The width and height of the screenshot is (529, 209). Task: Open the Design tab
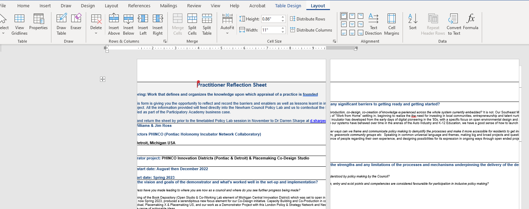pos(88,6)
